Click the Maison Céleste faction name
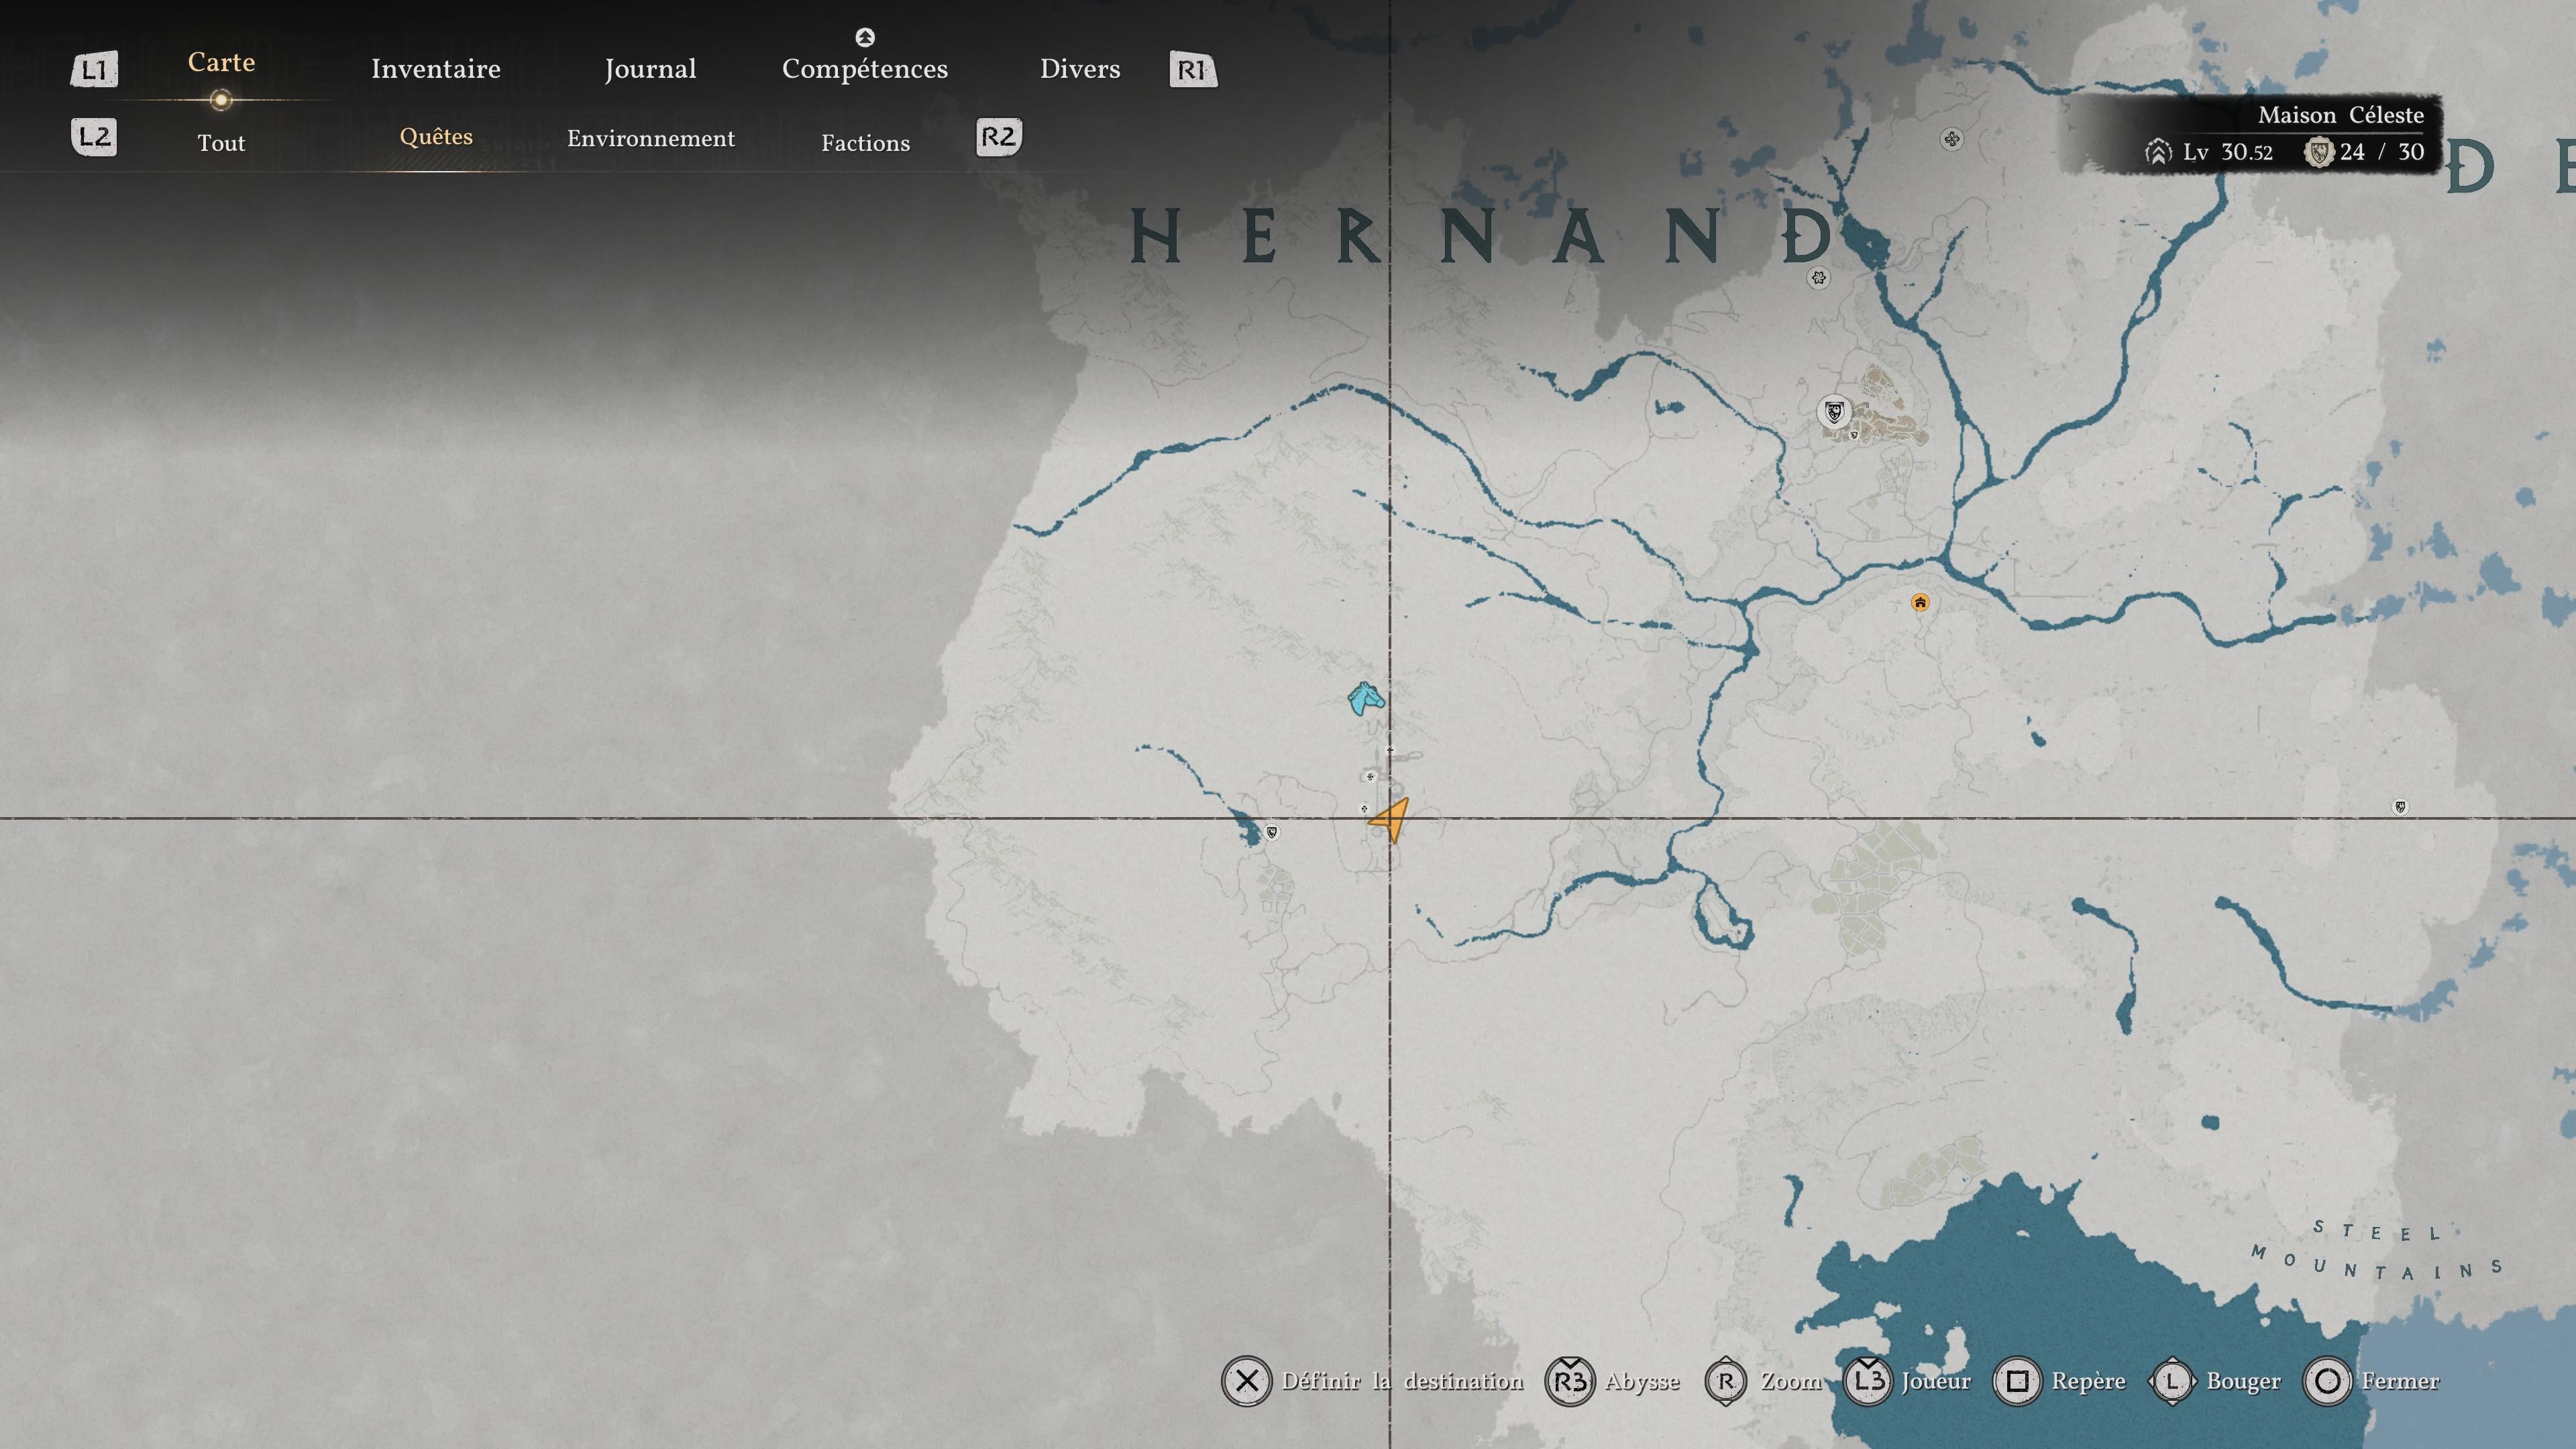This screenshot has height=1449, width=2576. [2341, 115]
